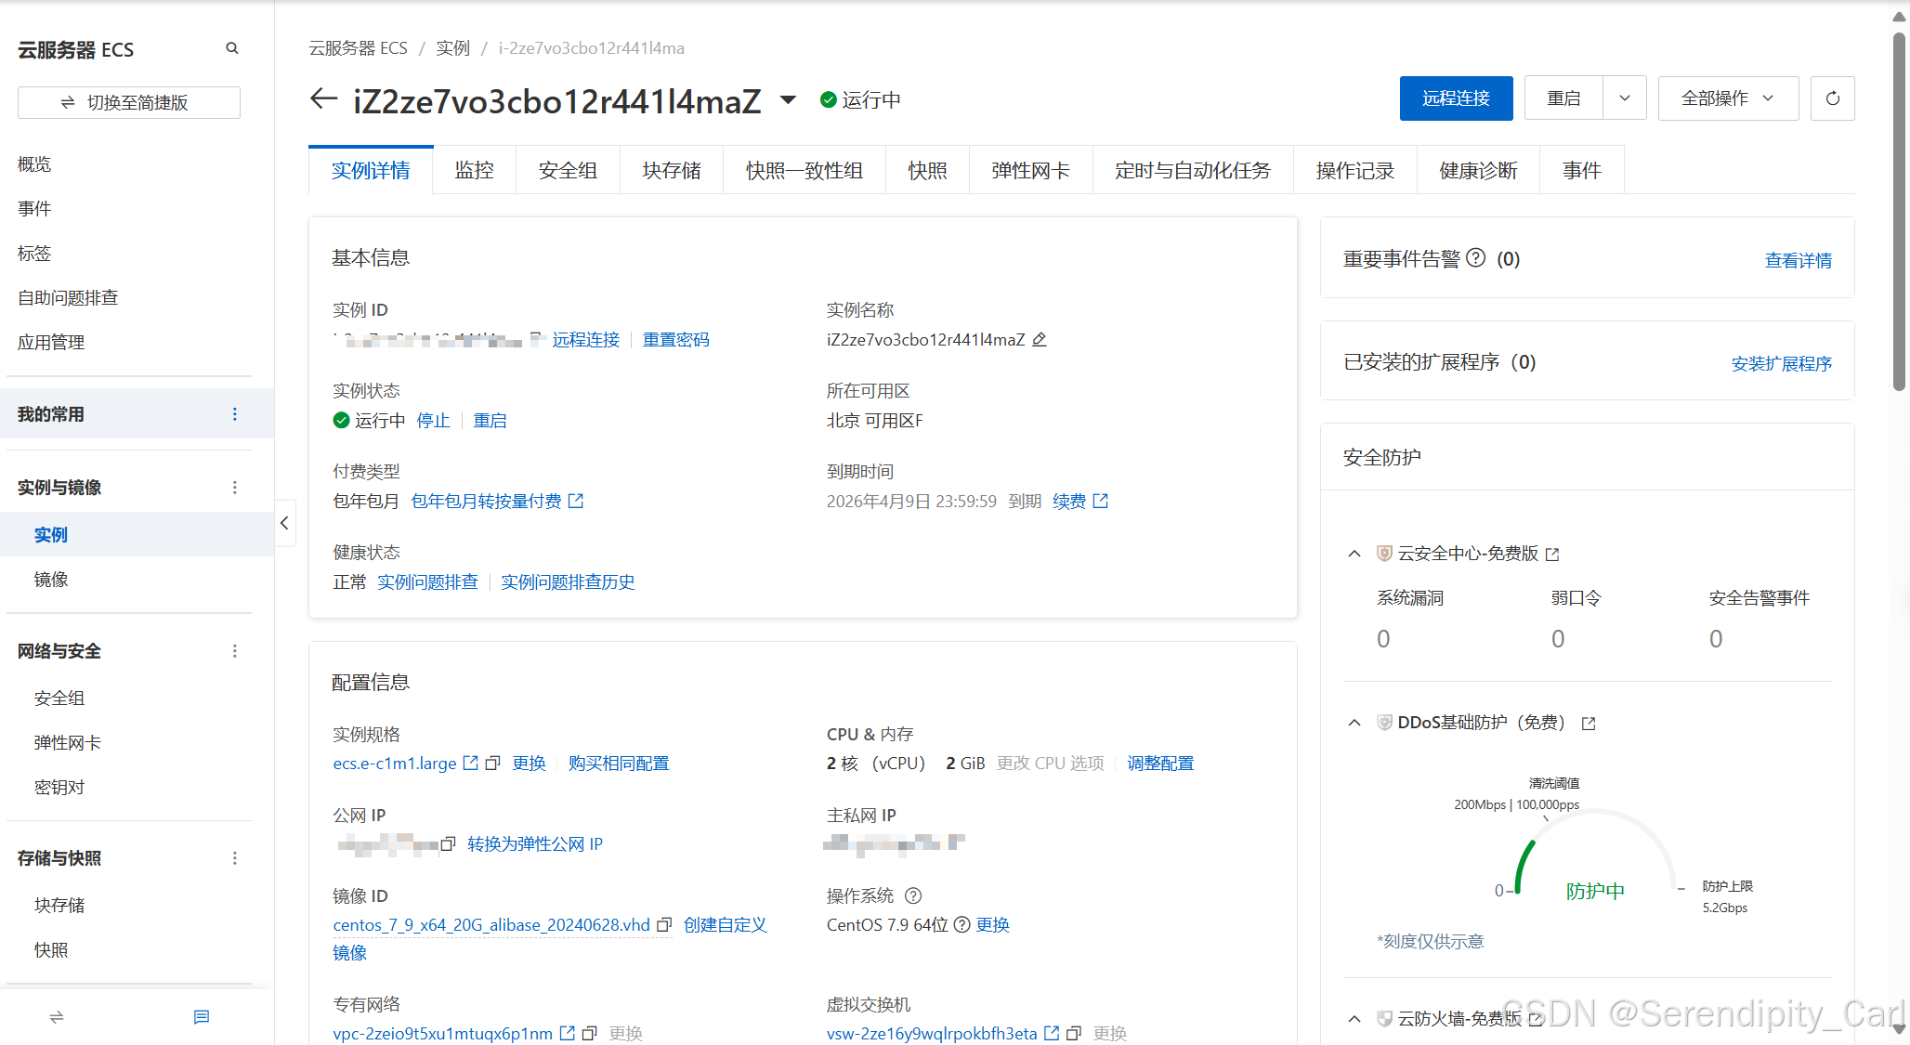Click the search icon beside 云服务器 ECS
The image size is (1910, 1045).
pyautogui.click(x=232, y=48)
